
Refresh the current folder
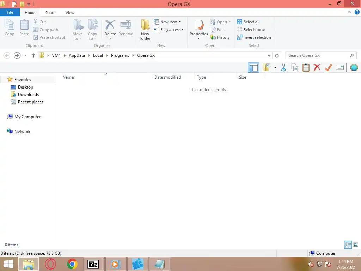pos(277,55)
